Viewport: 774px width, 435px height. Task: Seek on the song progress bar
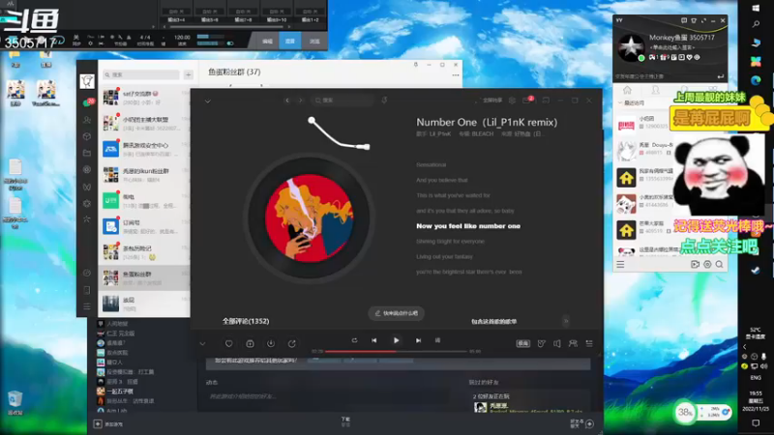tap(396, 352)
